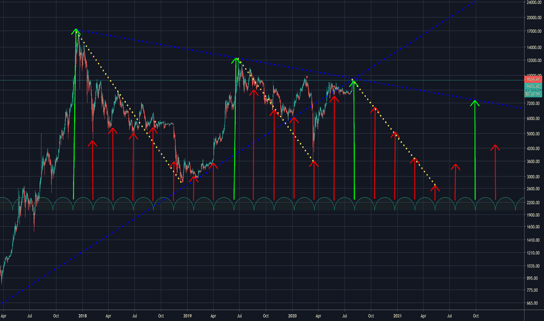544x321 pixels.
Task: Click the 2021 label on time axis
Action: pyautogui.click(x=397, y=316)
